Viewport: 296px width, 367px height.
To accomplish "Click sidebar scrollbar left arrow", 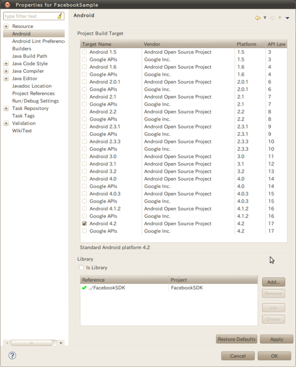I will coord(7,343).
